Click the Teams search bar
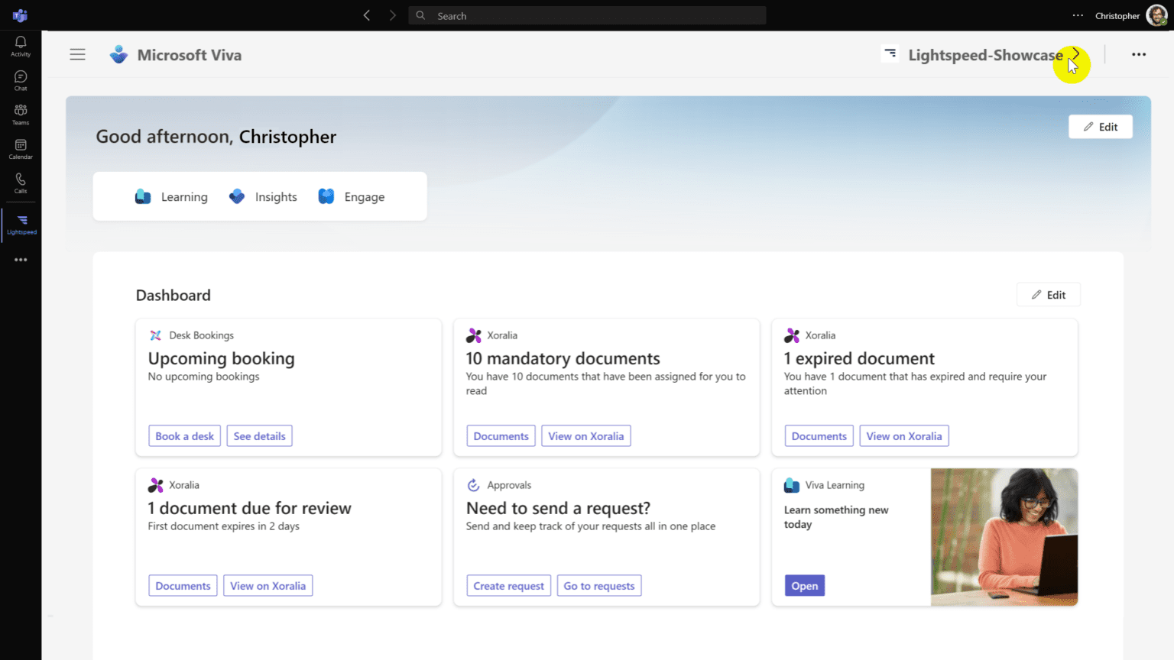 587,15
